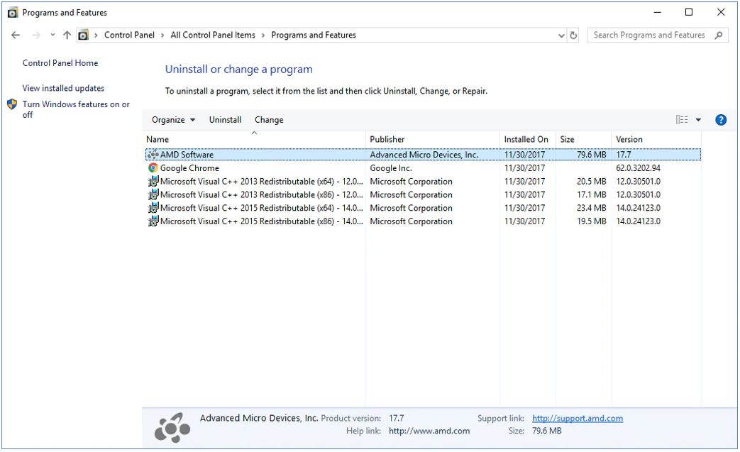Close the Programs and Features window

pyautogui.click(x=721, y=12)
